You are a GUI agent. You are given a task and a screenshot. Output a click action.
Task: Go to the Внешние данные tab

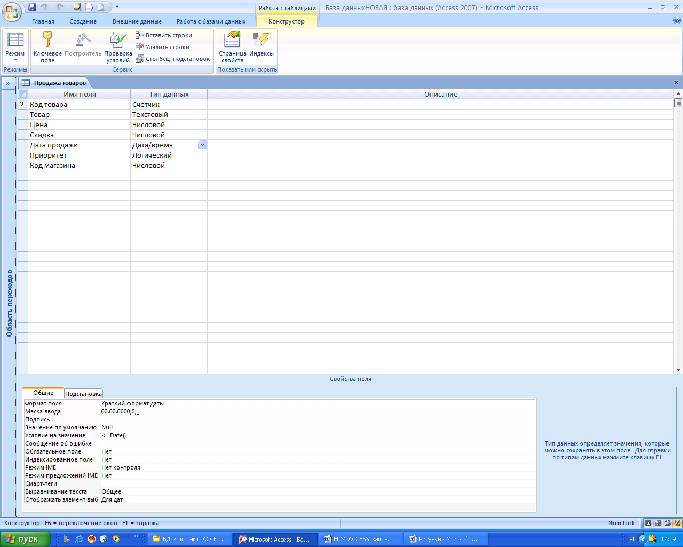[137, 21]
